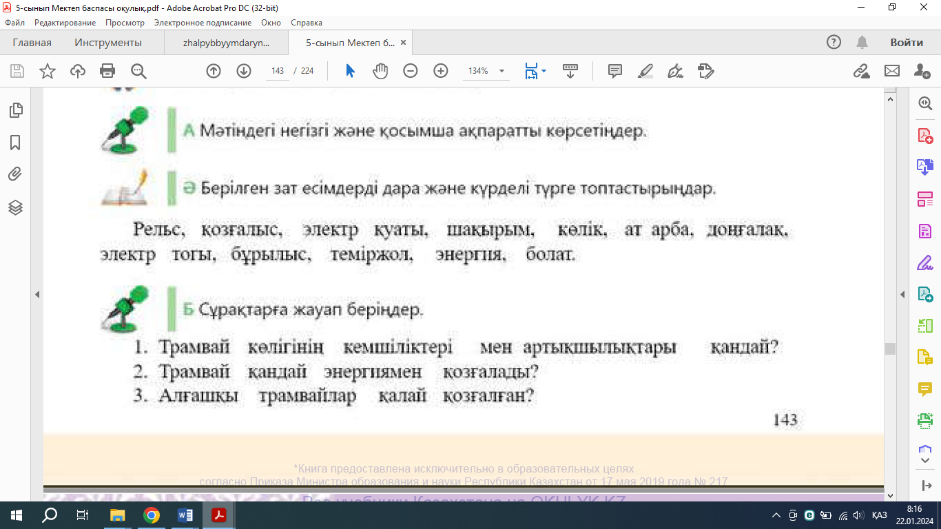This screenshot has height=529, width=941.
Task: Switch to the zhalpybbyymdaryn tab
Action: 226,43
